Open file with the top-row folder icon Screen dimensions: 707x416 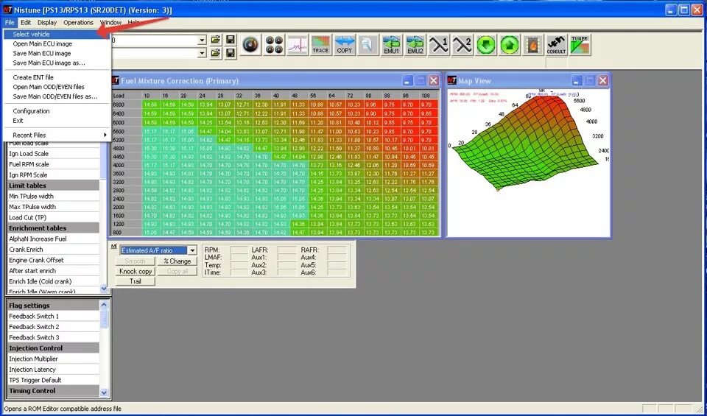pyautogui.click(x=216, y=40)
